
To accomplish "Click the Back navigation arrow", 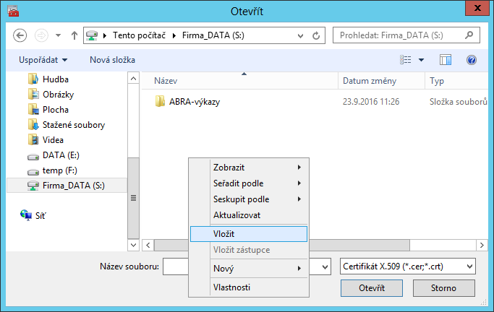I will coord(20,35).
